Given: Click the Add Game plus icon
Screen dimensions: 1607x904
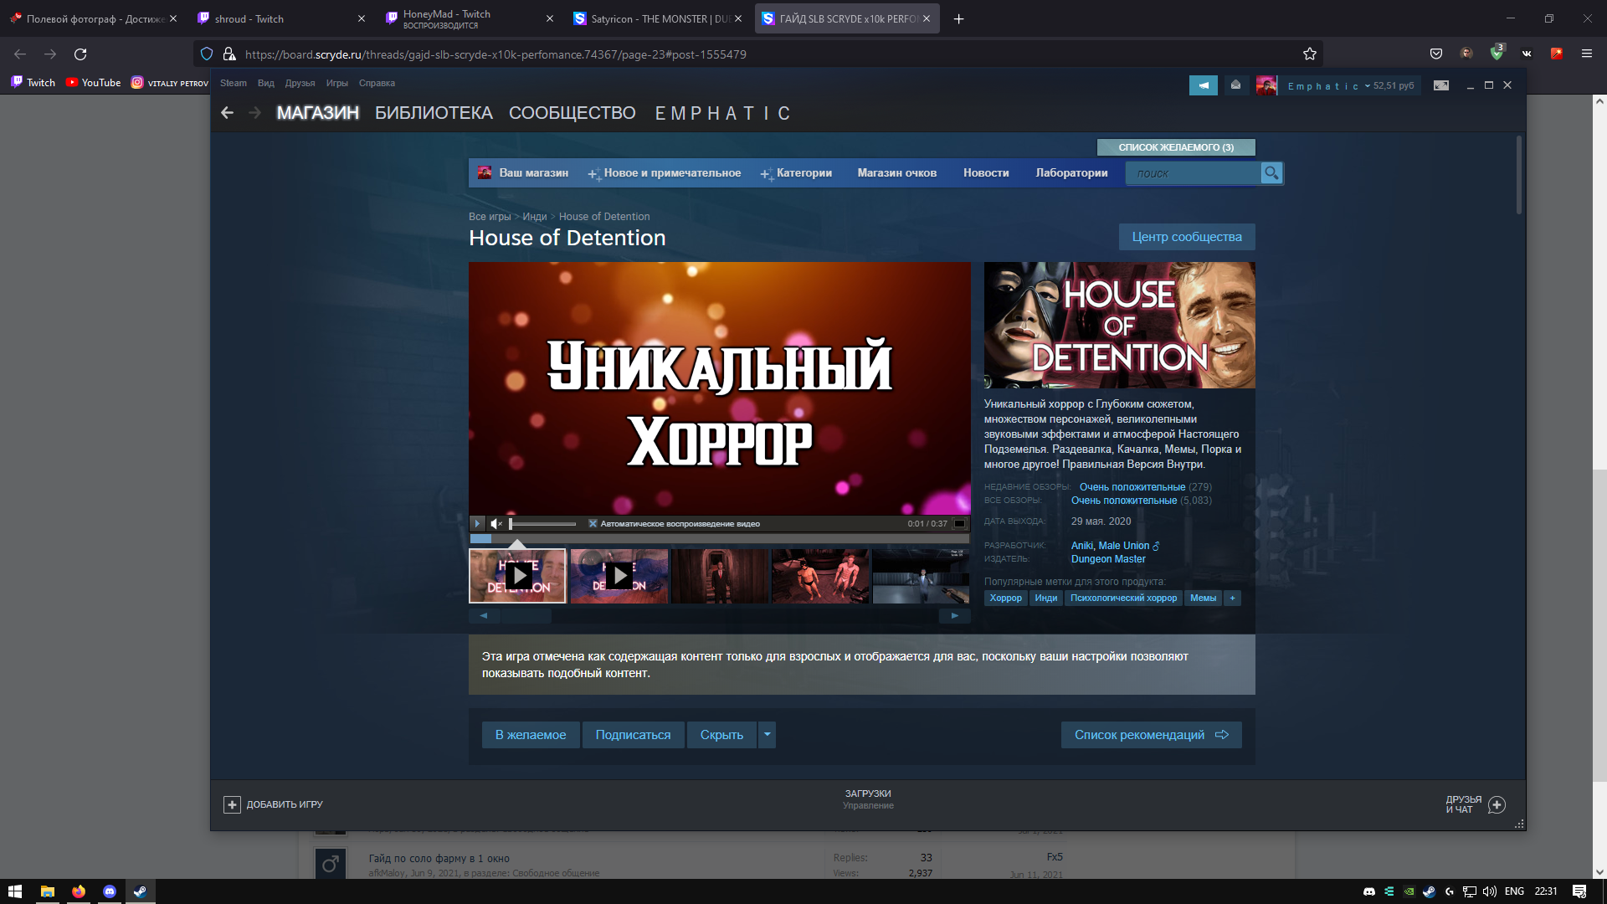Looking at the screenshot, I should 232,804.
